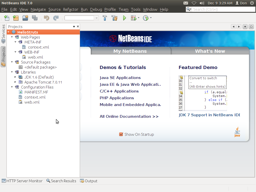256x192 pixels.
Task: Click the Projects side tab icon
Action: click(x=3, y=64)
